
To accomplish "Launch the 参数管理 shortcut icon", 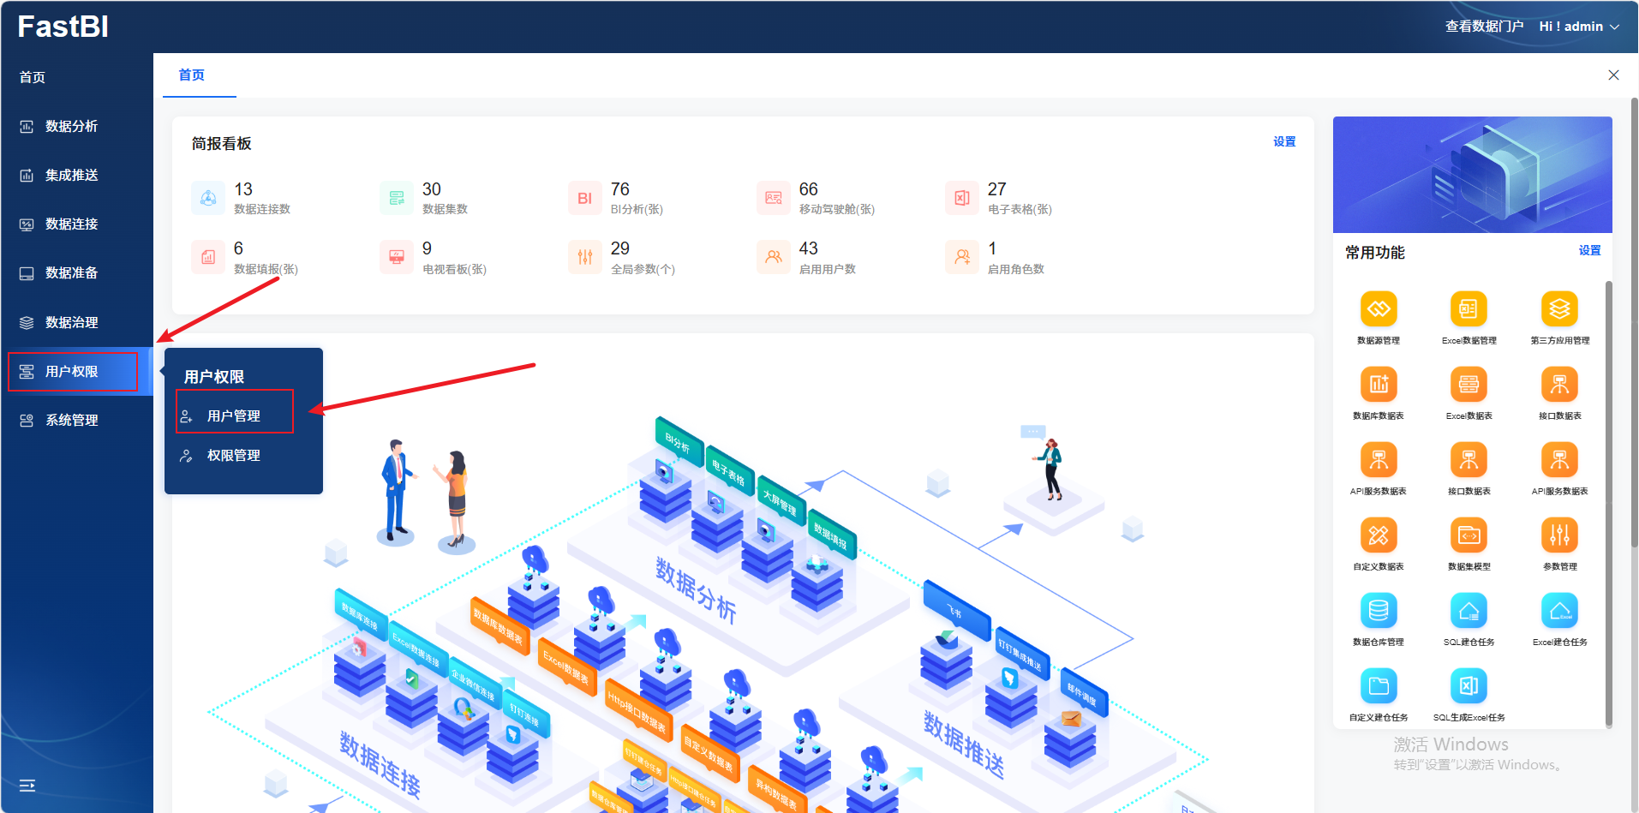I will [1559, 535].
